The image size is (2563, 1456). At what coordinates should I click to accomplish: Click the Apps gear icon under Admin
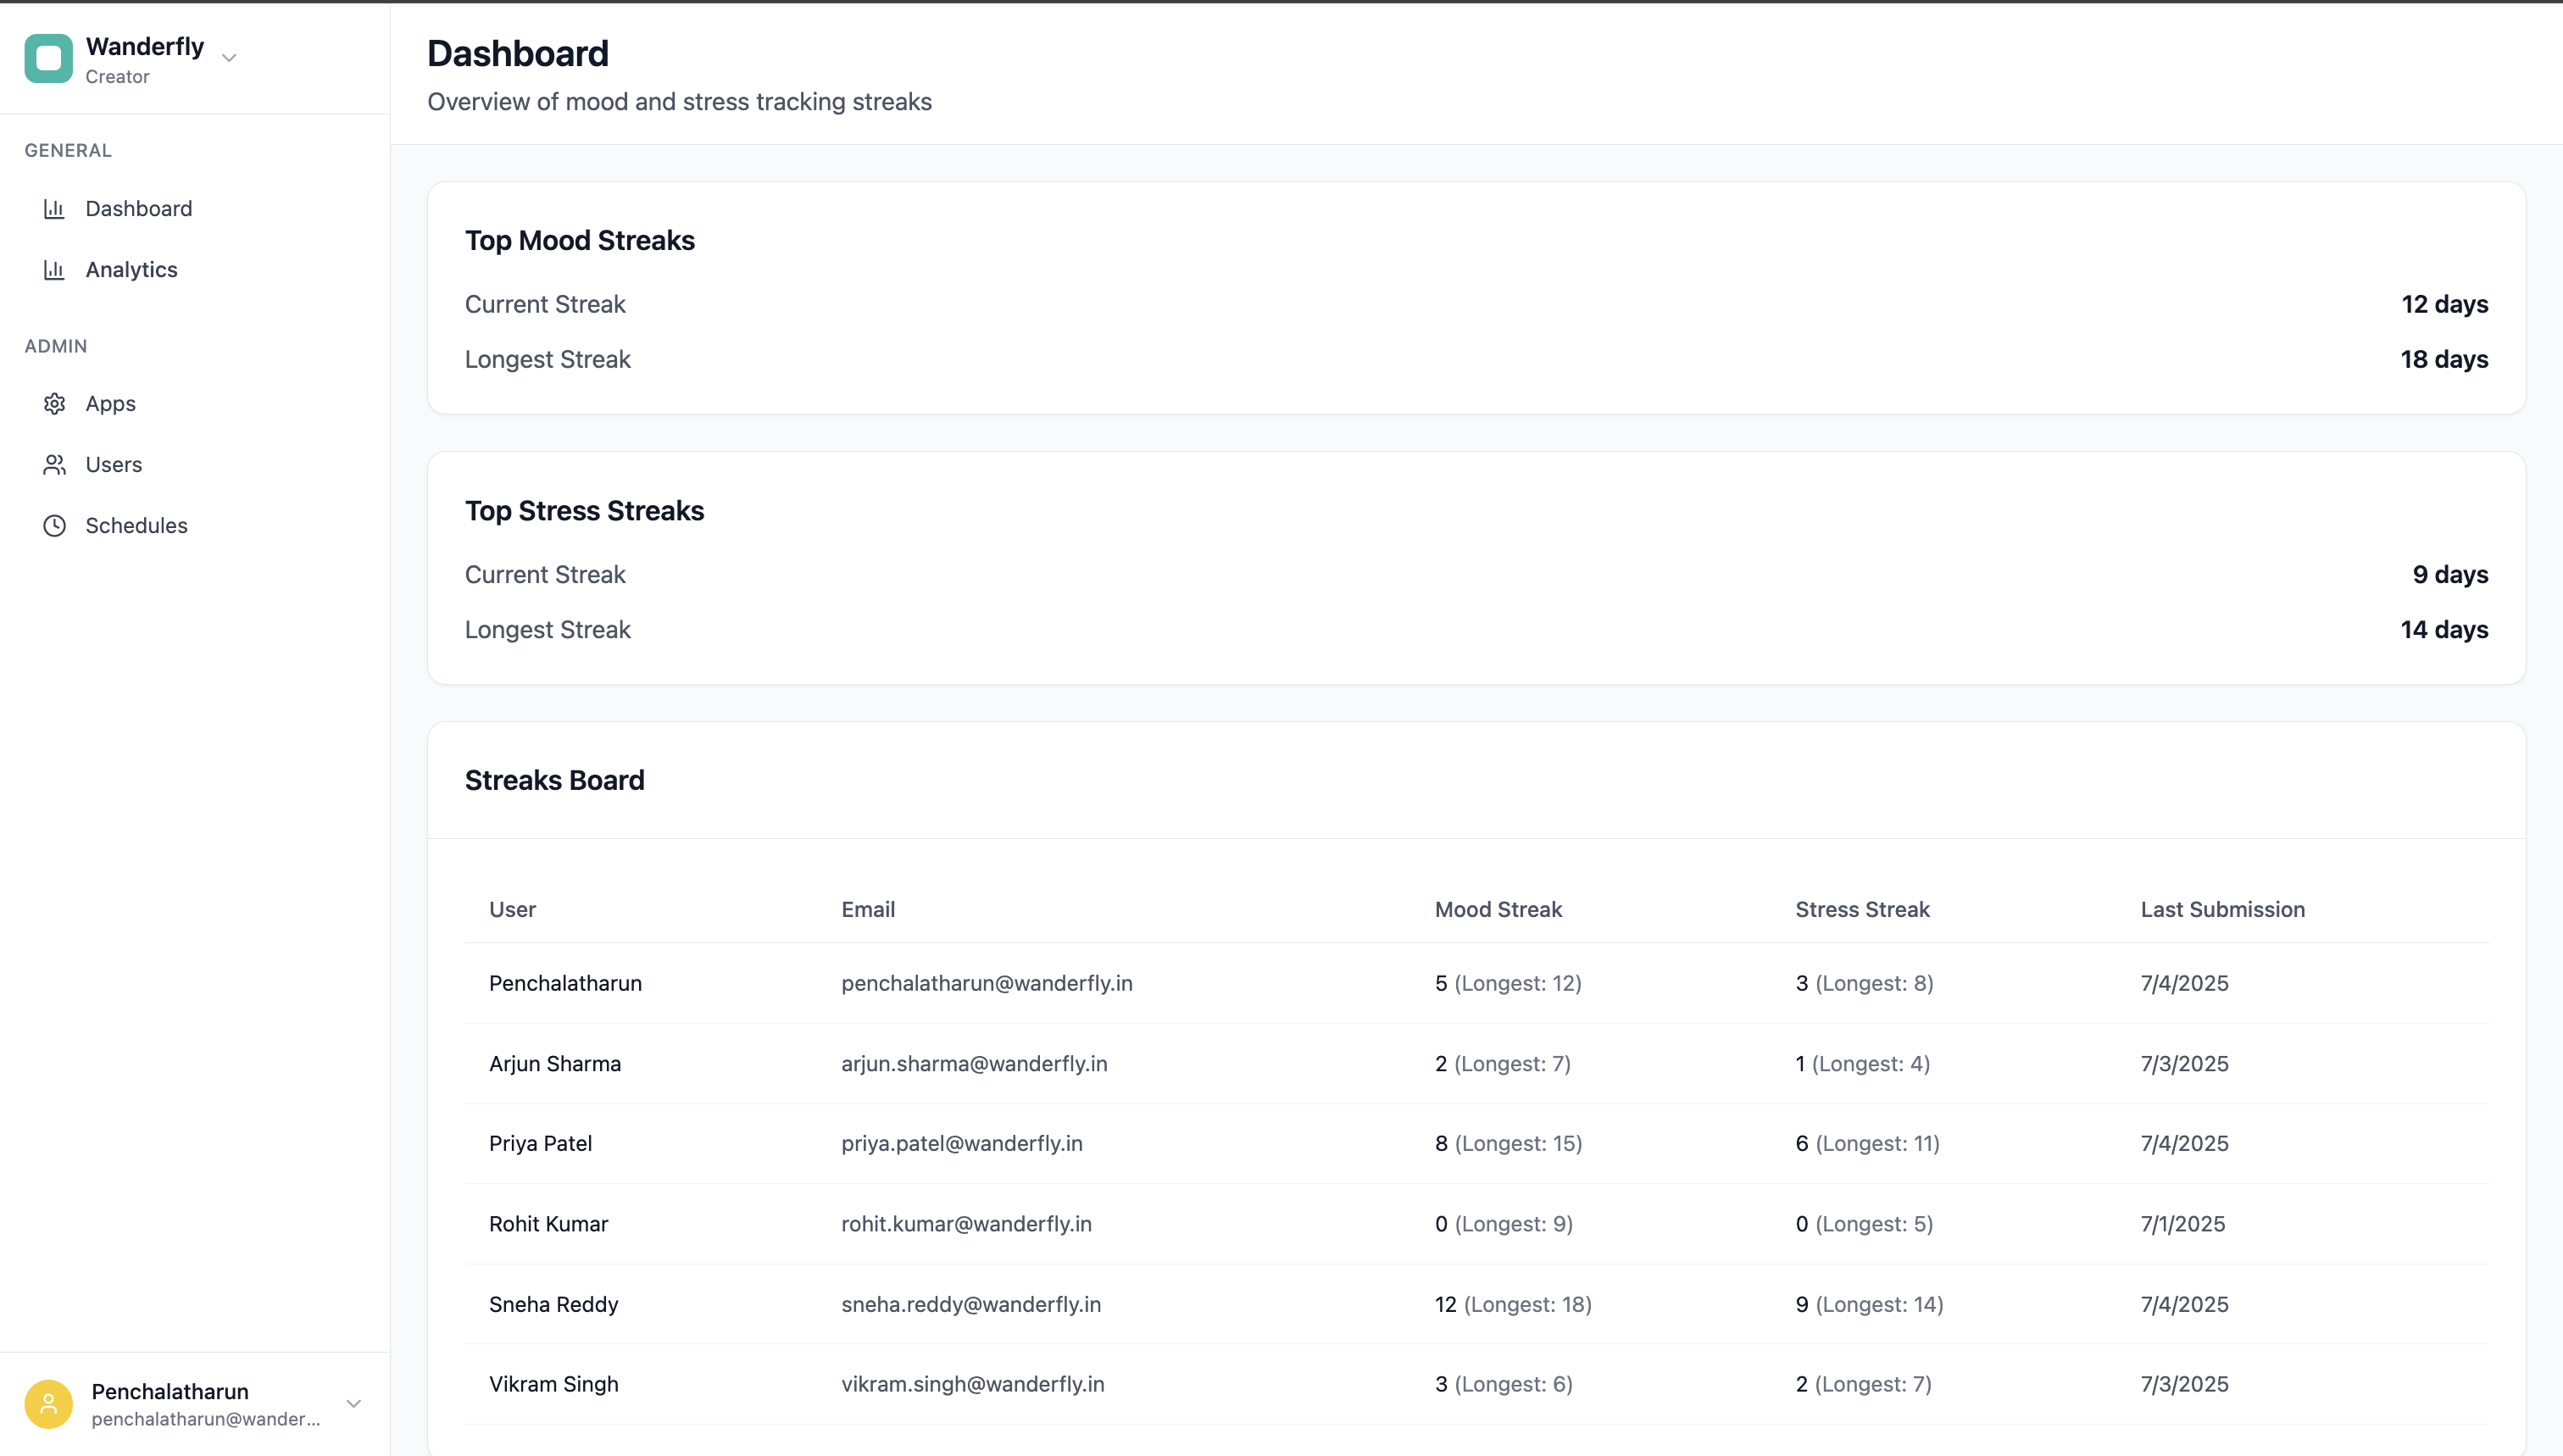55,403
